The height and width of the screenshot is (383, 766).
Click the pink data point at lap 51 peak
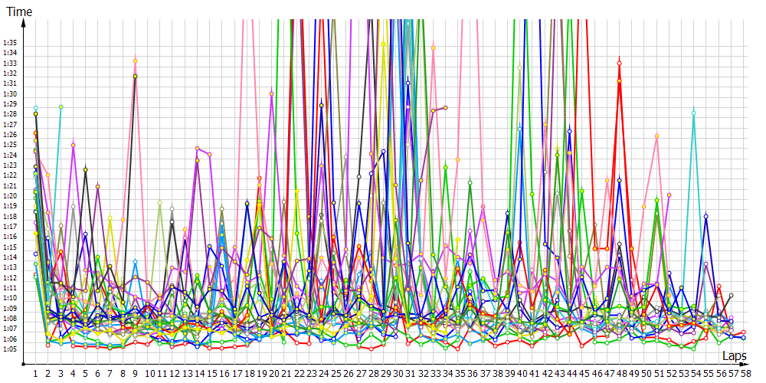tap(656, 136)
